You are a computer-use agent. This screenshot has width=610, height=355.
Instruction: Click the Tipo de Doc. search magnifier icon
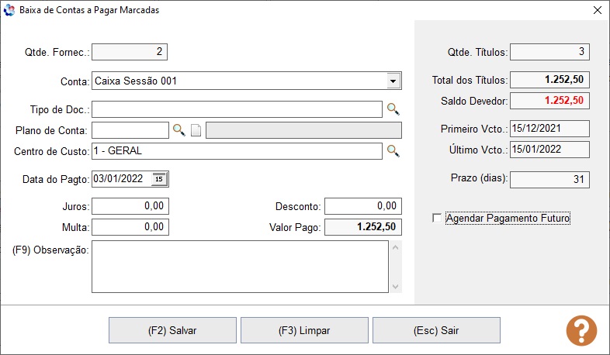click(393, 109)
